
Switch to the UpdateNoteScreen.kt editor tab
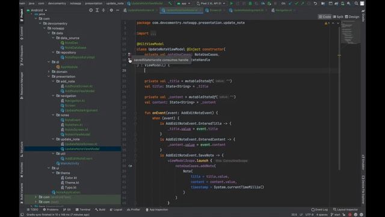pyautogui.click(x=141, y=10)
